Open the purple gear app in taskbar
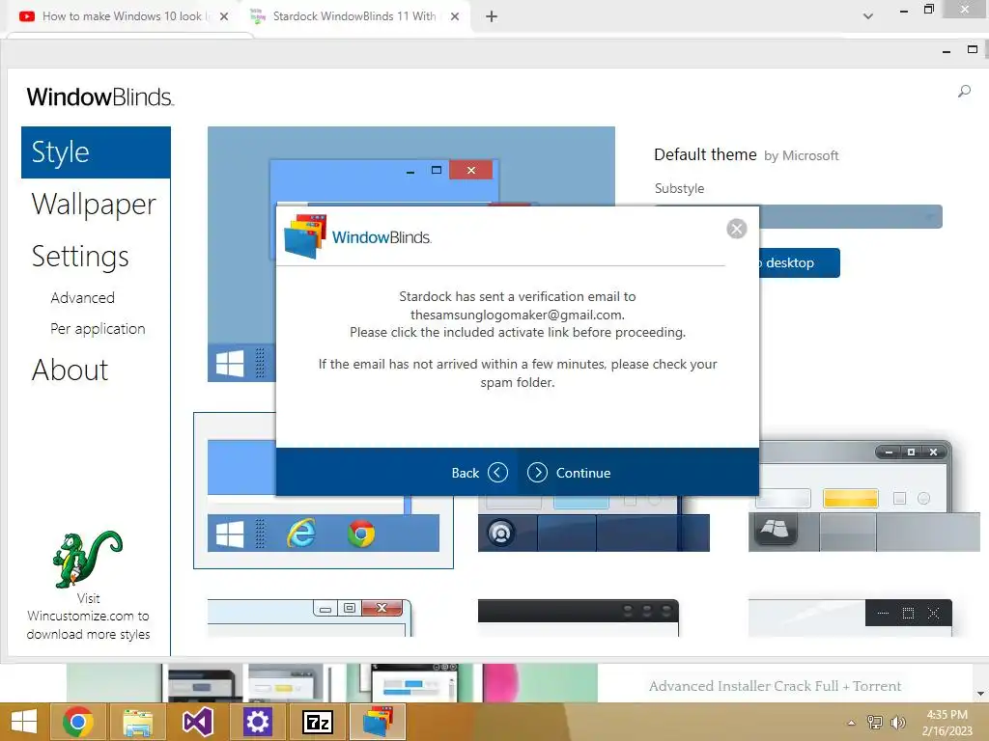 pos(257,722)
